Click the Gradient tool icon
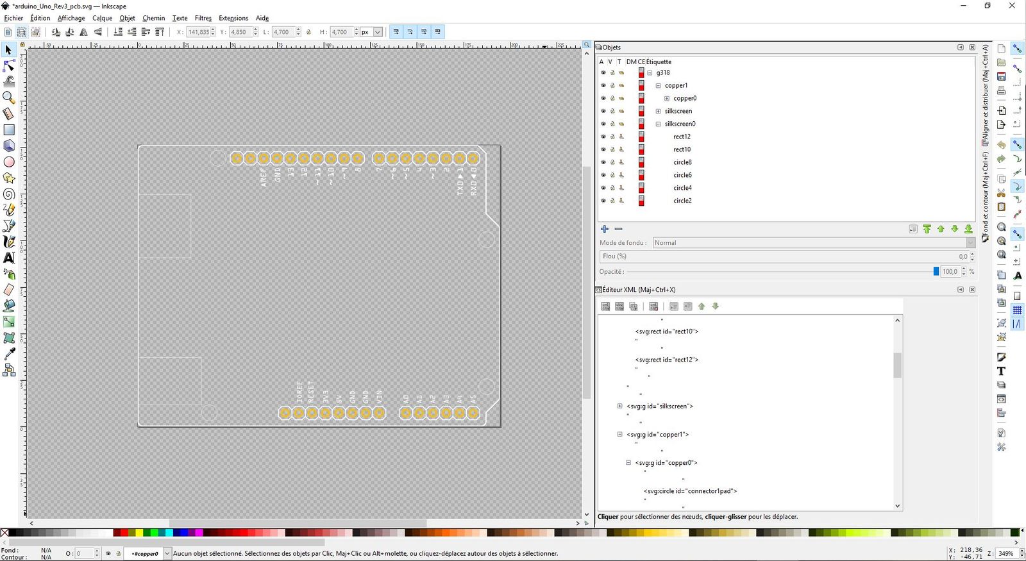 (x=9, y=322)
